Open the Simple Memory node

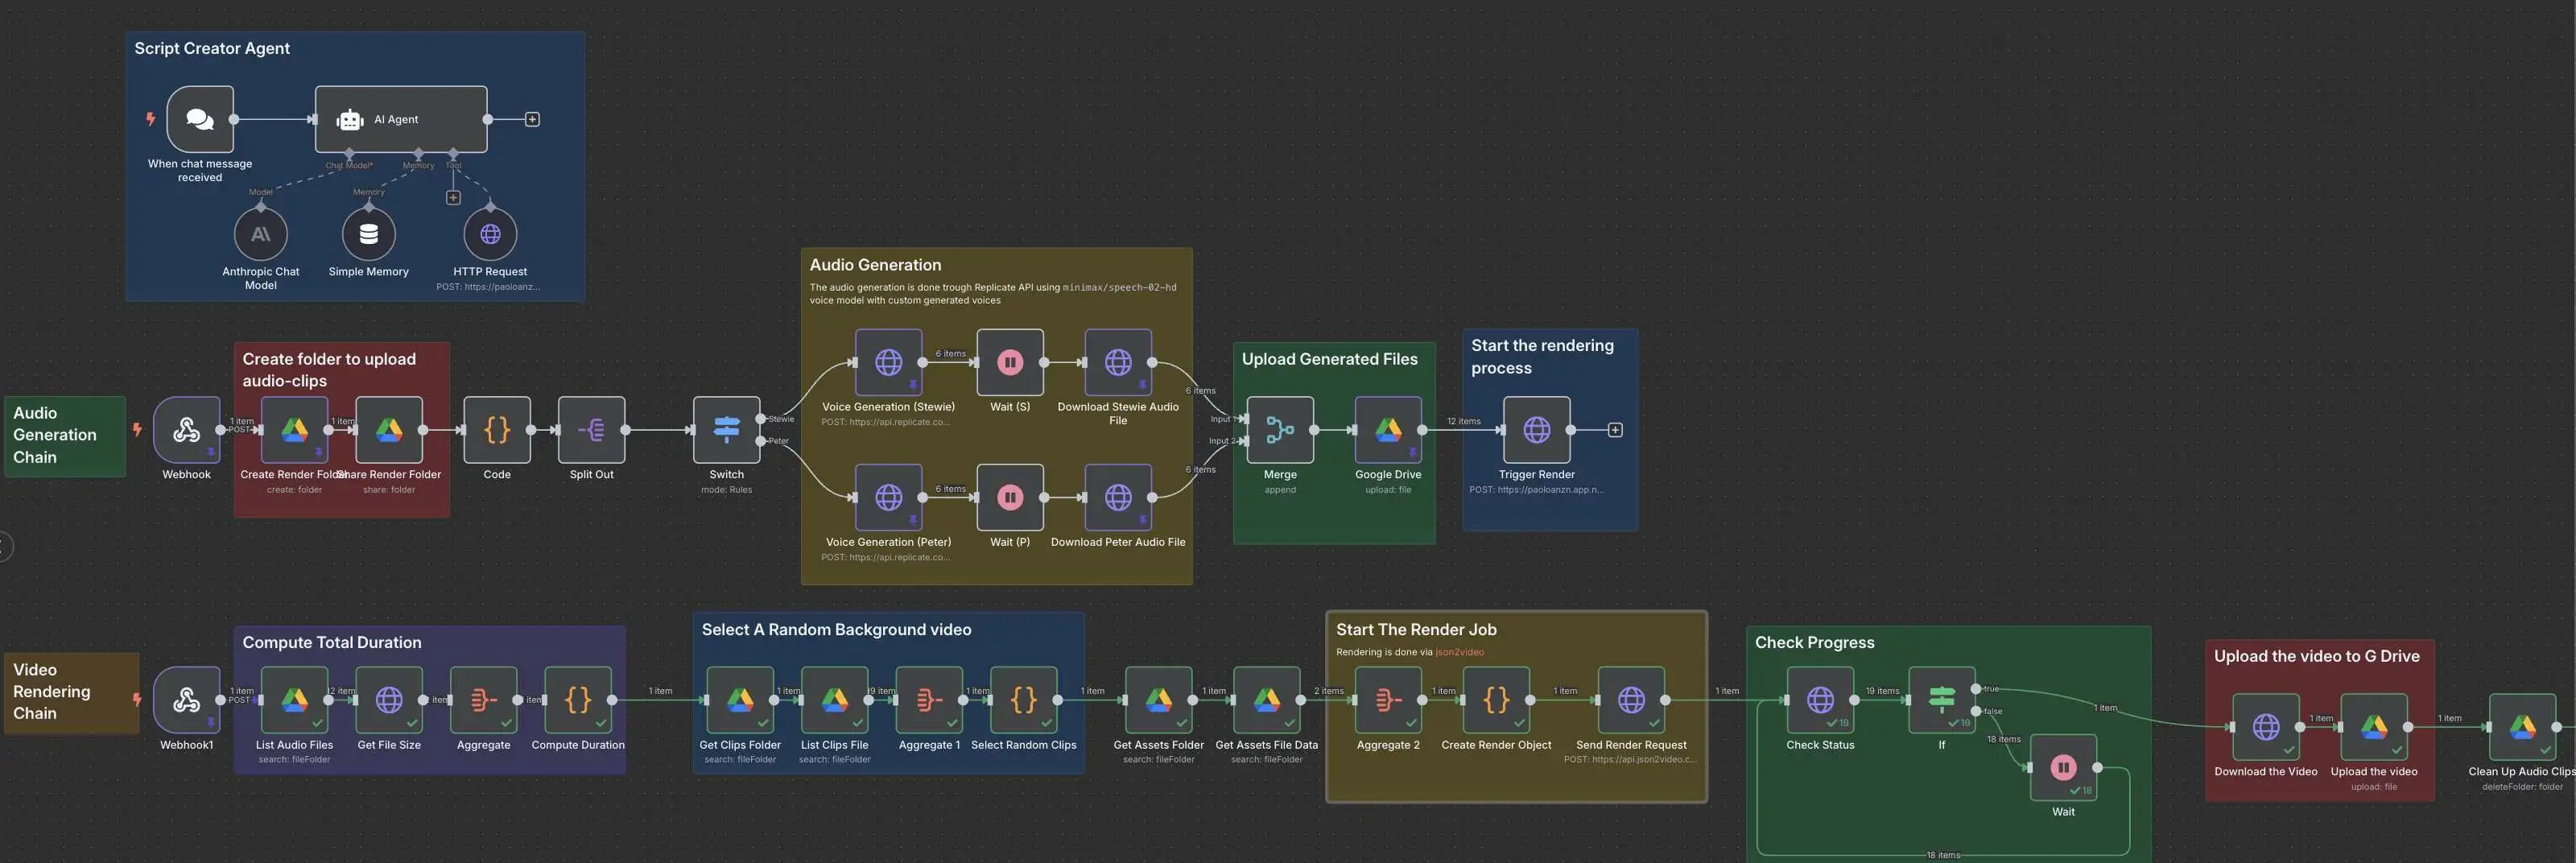coord(368,235)
